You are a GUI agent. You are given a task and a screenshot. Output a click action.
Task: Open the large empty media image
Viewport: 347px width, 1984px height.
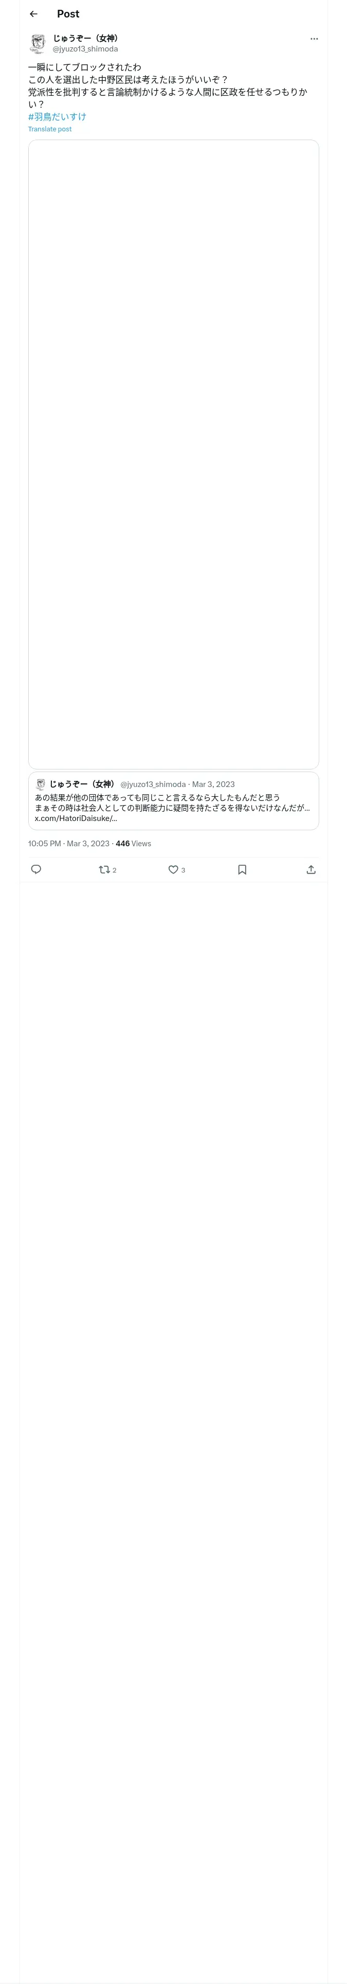(173, 454)
